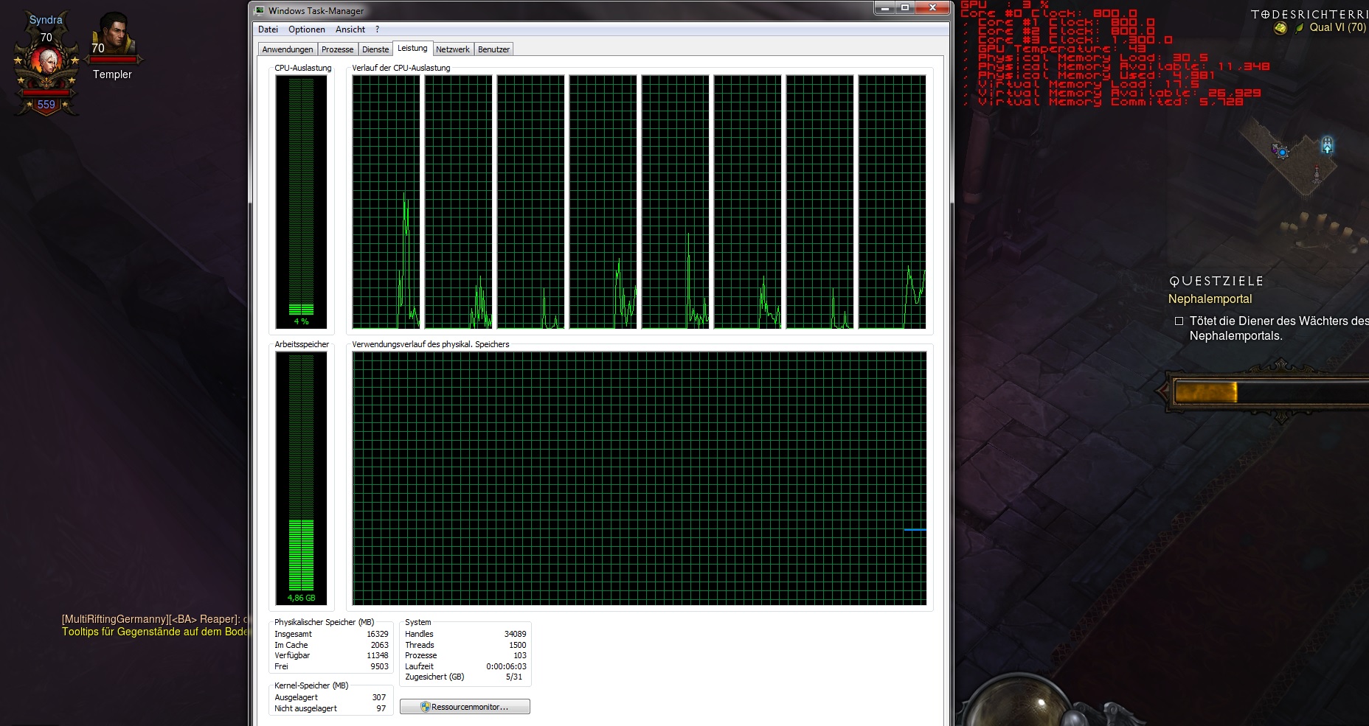Screen dimensions: 1369x726
Task: Click the glowing blue portal icon on minimap
Action: click(1327, 144)
